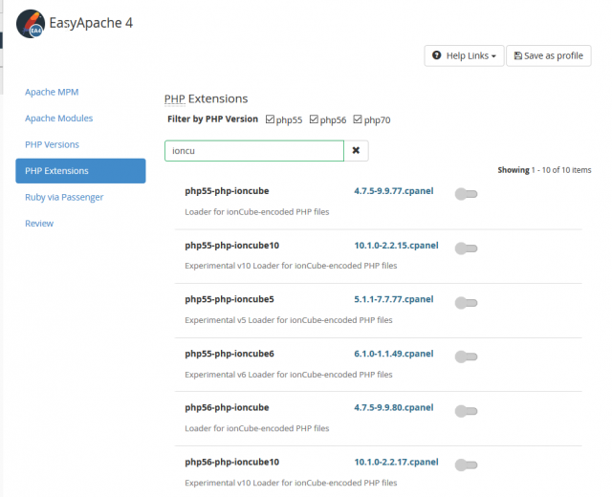Uncheck the php55 filter checkbox
Screen dimensions: 612x497
point(270,119)
